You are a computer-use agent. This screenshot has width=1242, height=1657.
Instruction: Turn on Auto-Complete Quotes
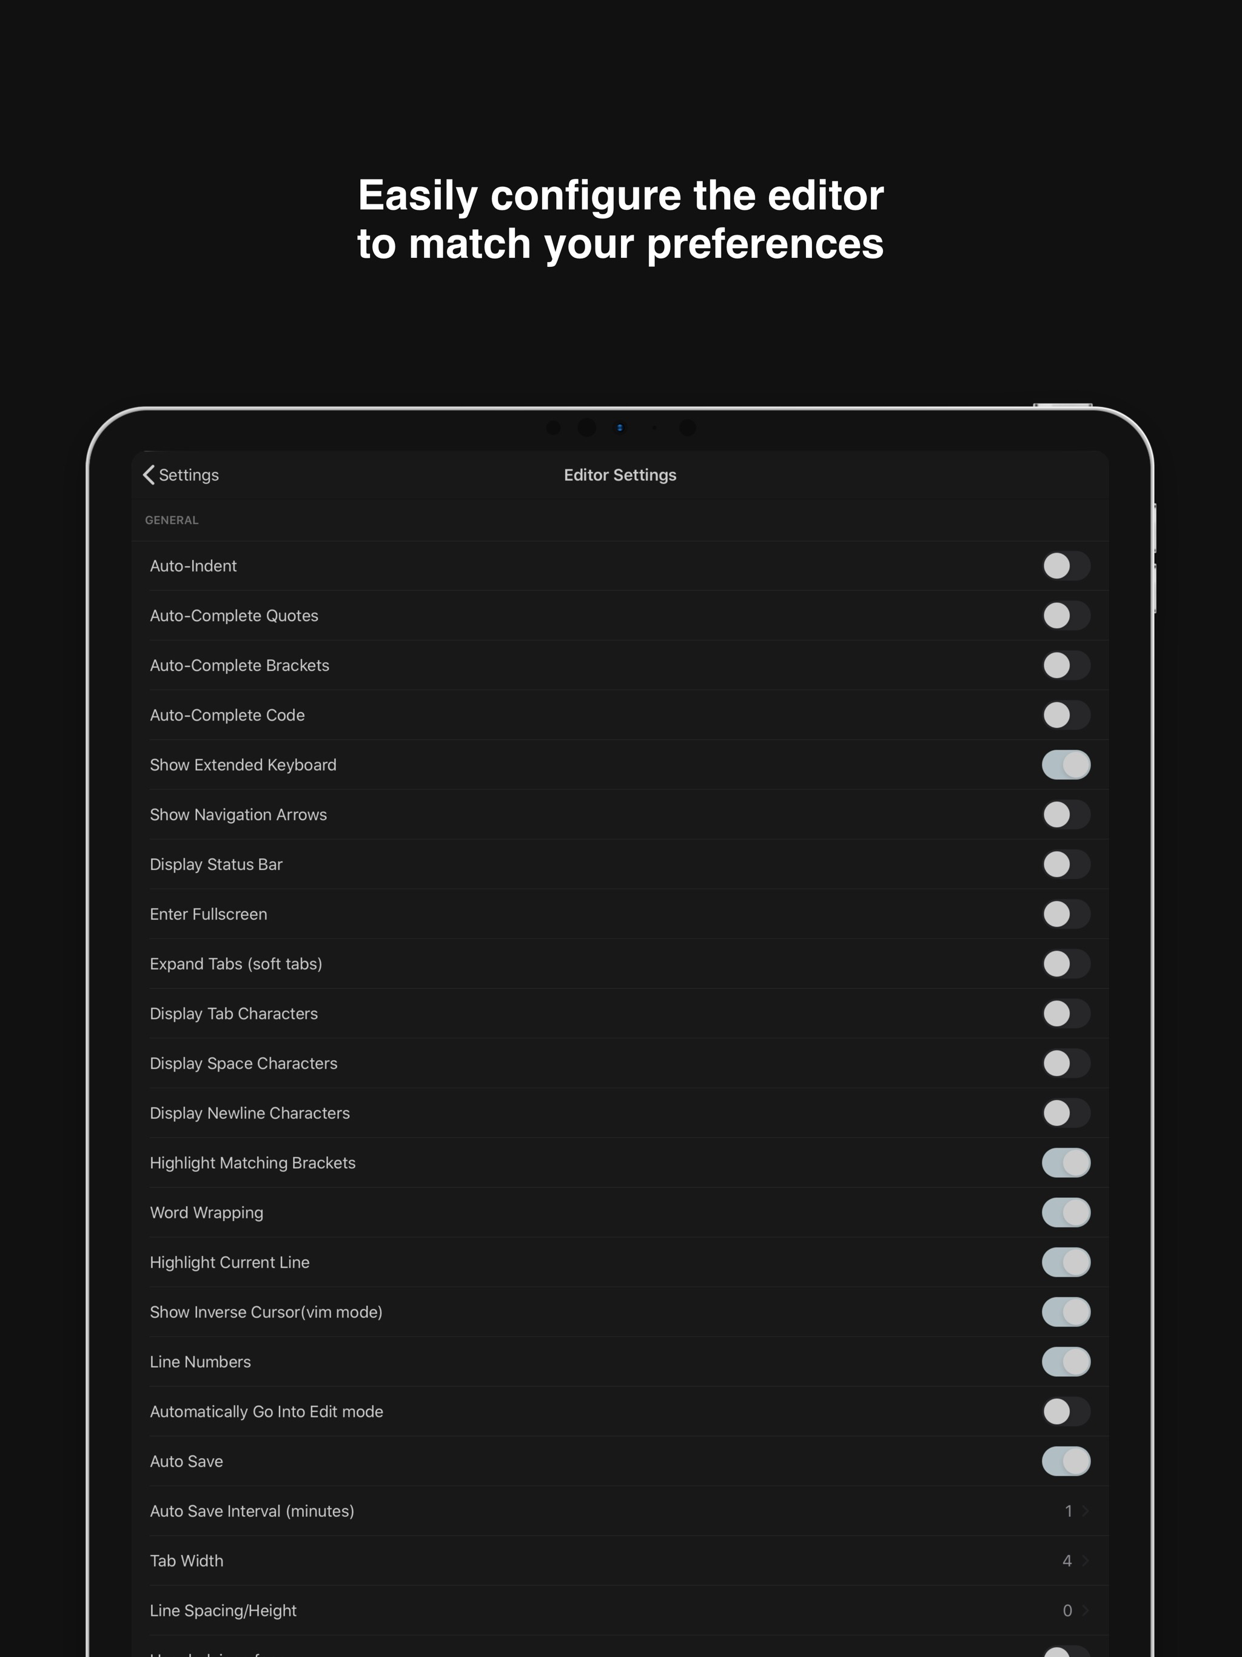tap(1066, 615)
